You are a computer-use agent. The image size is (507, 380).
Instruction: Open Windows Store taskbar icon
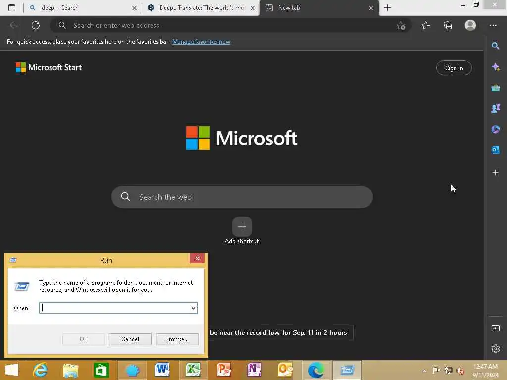[101, 370]
